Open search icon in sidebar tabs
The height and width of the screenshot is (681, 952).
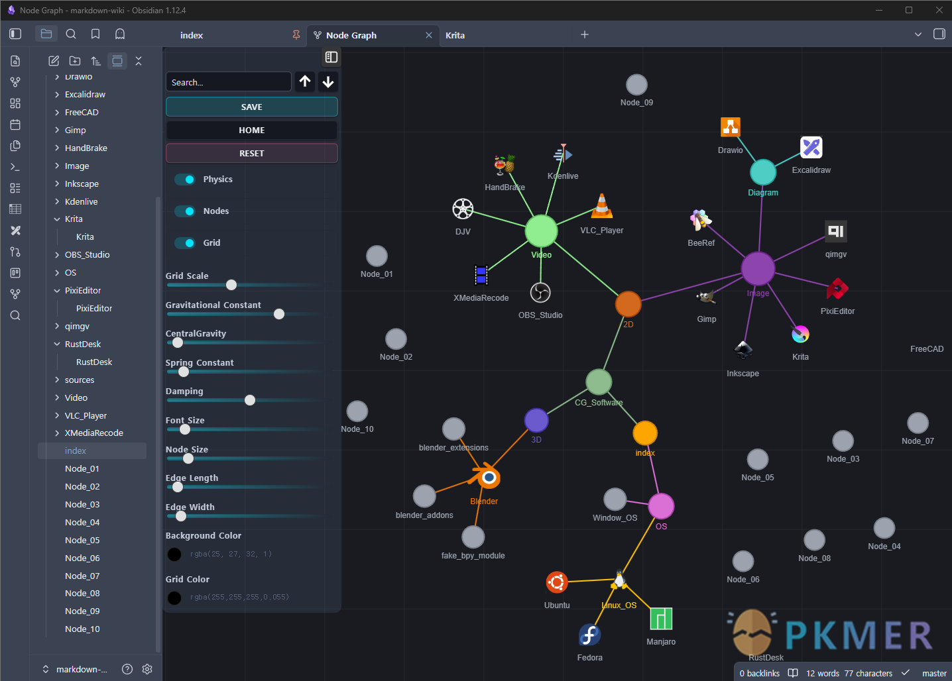tap(71, 34)
